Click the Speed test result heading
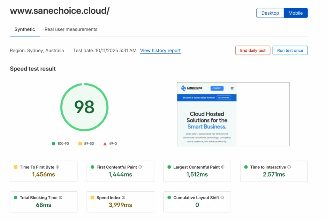This screenshot has height=221, width=327. (33, 69)
